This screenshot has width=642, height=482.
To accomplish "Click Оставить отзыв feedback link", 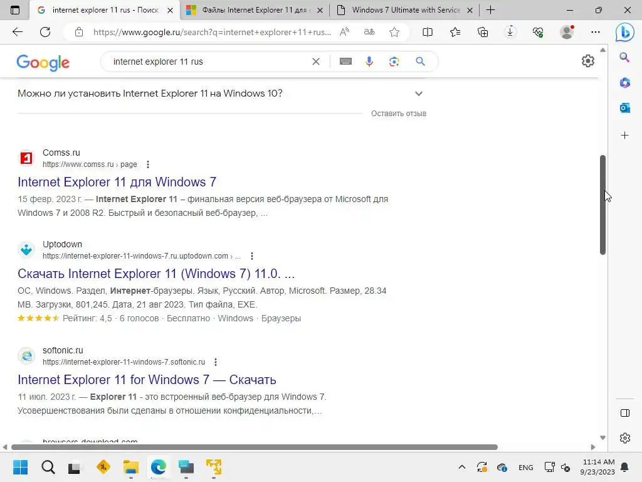I will pos(398,114).
